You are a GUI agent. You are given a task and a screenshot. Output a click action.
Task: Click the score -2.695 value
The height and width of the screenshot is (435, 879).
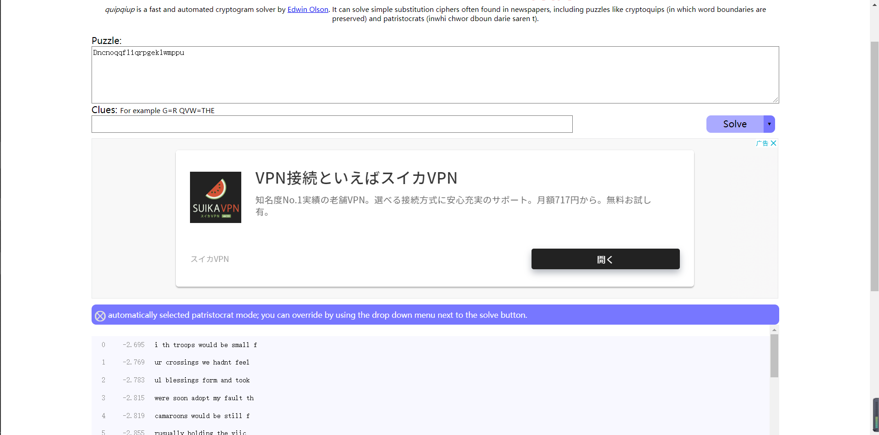133,345
